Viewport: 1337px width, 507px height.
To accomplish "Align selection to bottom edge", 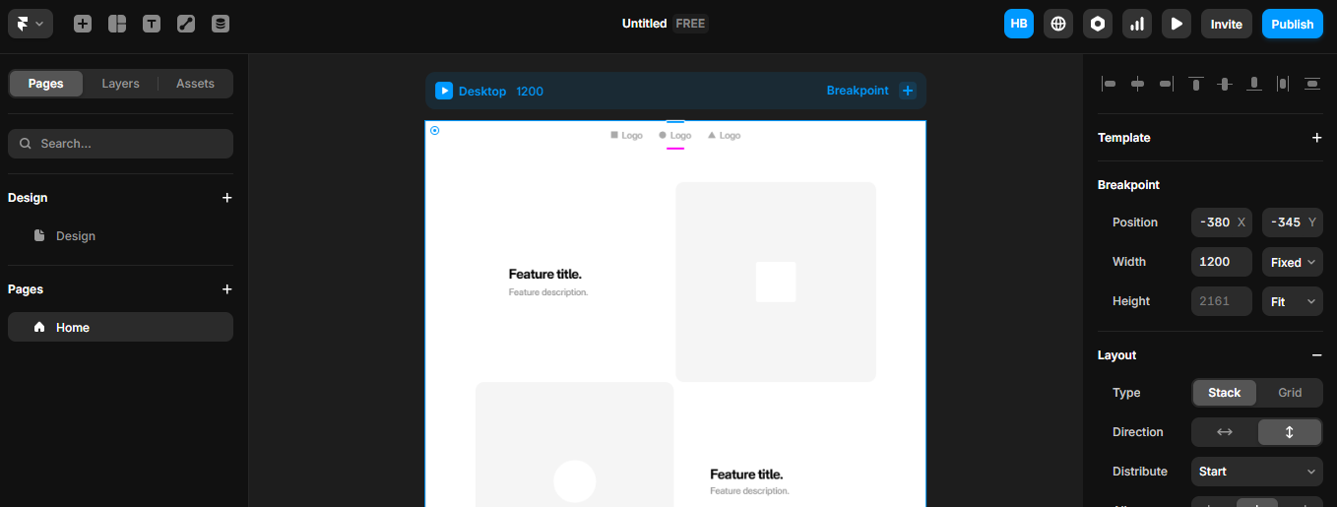I will pyautogui.click(x=1254, y=84).
